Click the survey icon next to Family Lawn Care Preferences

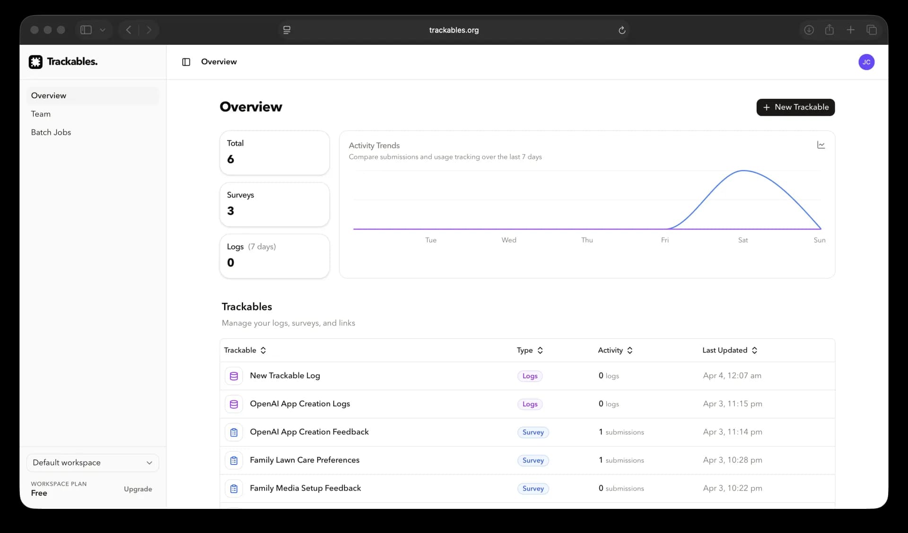(234, 460)
